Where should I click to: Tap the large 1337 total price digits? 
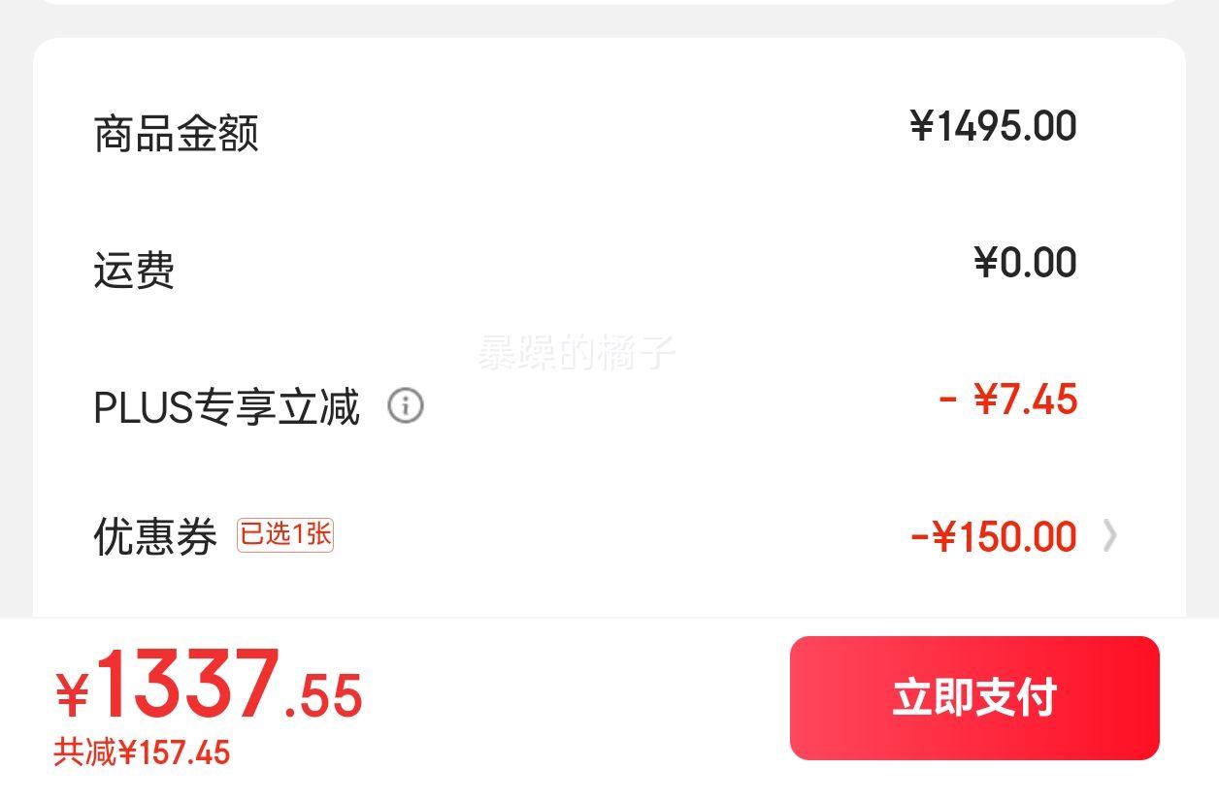(x=187, y=685)
